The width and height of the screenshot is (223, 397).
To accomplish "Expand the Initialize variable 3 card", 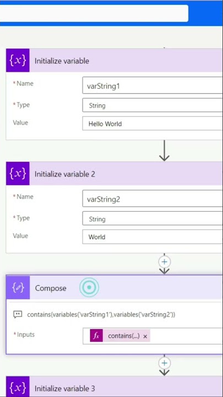I will coord(126,387).
